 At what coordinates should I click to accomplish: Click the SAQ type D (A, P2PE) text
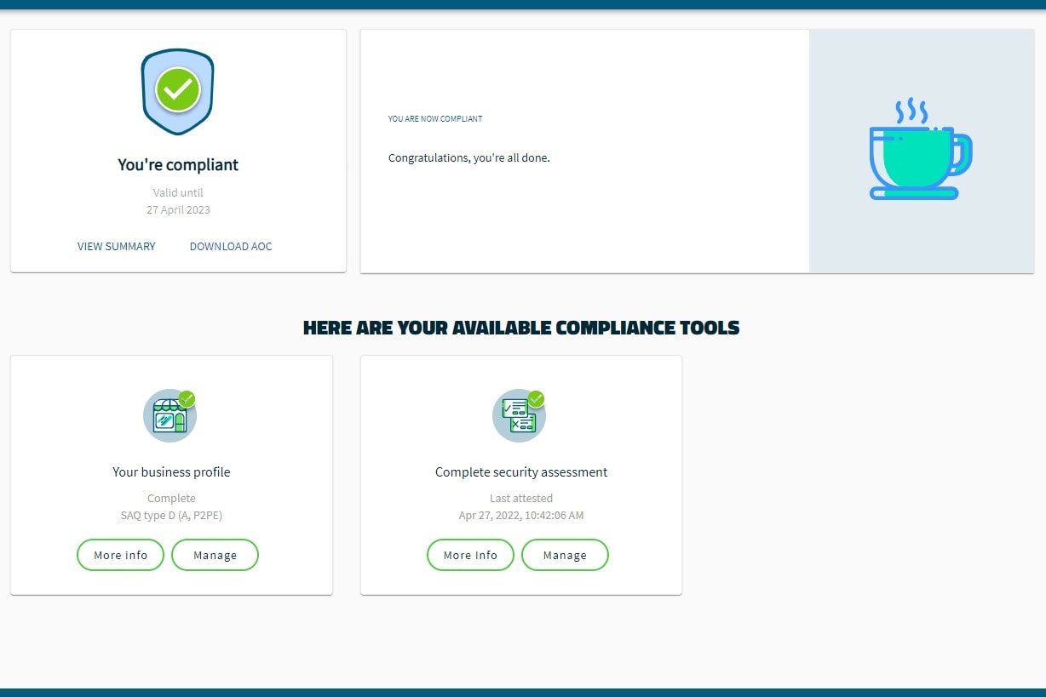pos(171,515)
